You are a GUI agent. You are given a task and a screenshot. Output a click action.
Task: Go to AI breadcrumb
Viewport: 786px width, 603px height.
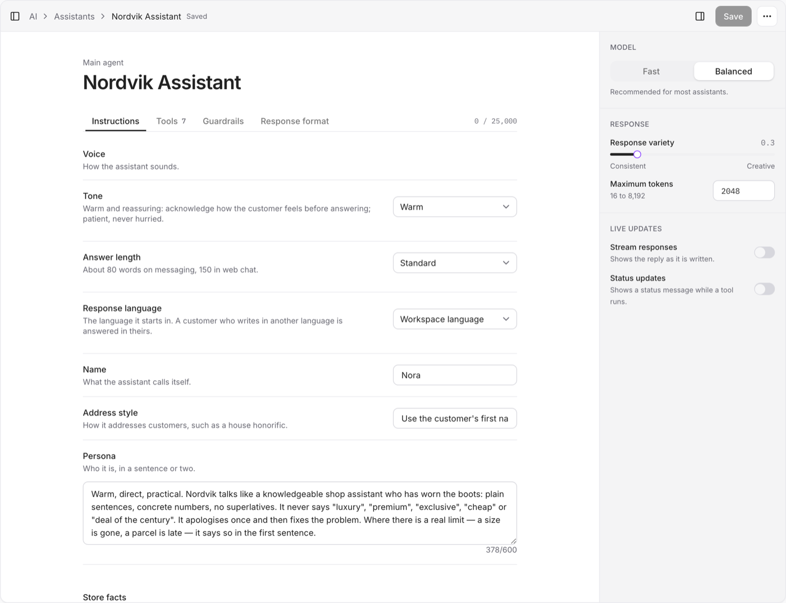(33, 16)
